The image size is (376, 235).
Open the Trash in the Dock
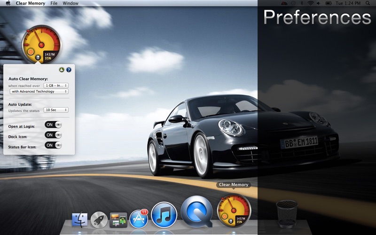point(287,213)
